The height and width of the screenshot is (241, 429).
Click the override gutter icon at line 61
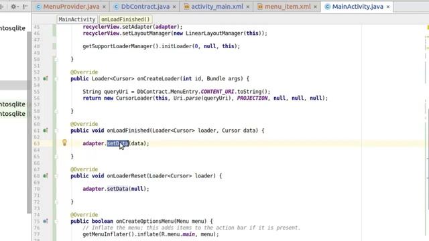pyautogui.click(x=46, y=131)
